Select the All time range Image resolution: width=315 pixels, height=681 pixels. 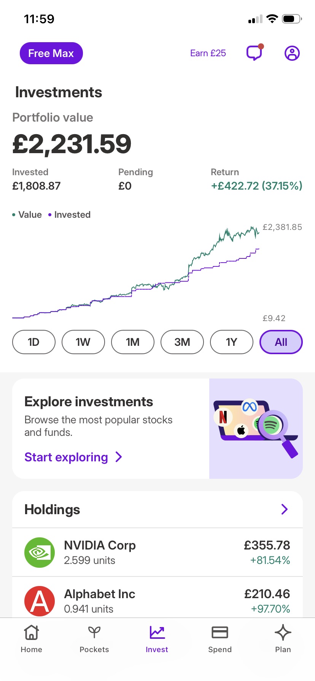(281, 342)
